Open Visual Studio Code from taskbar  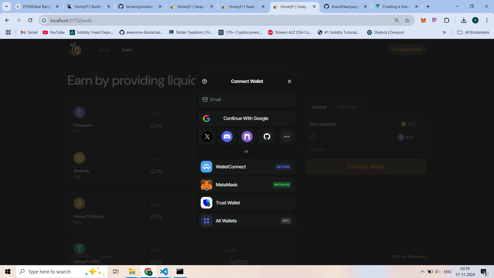click(x=164, y=272)
